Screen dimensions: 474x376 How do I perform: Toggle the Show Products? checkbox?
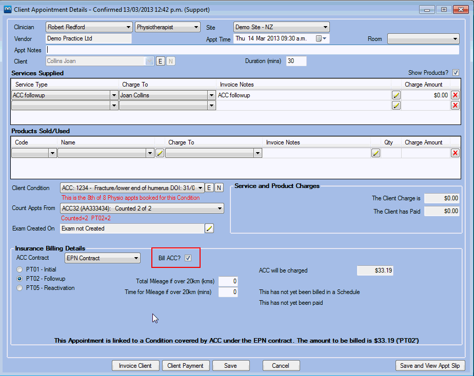coord(456,72)
